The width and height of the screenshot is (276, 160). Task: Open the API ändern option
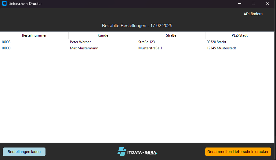tap(253, 14)
